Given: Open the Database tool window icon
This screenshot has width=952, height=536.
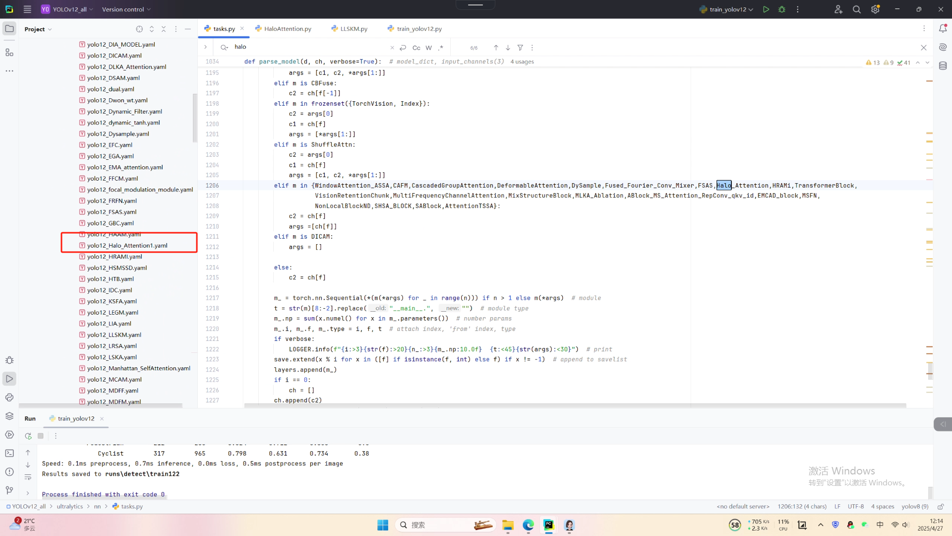Looking at the screenshot, I should [x=943, y=66].
